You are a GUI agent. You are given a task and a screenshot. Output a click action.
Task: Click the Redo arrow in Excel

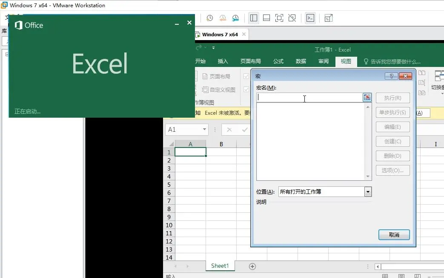199,47
